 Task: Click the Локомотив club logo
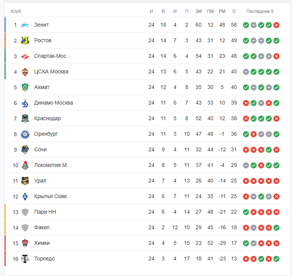point(25,165)
